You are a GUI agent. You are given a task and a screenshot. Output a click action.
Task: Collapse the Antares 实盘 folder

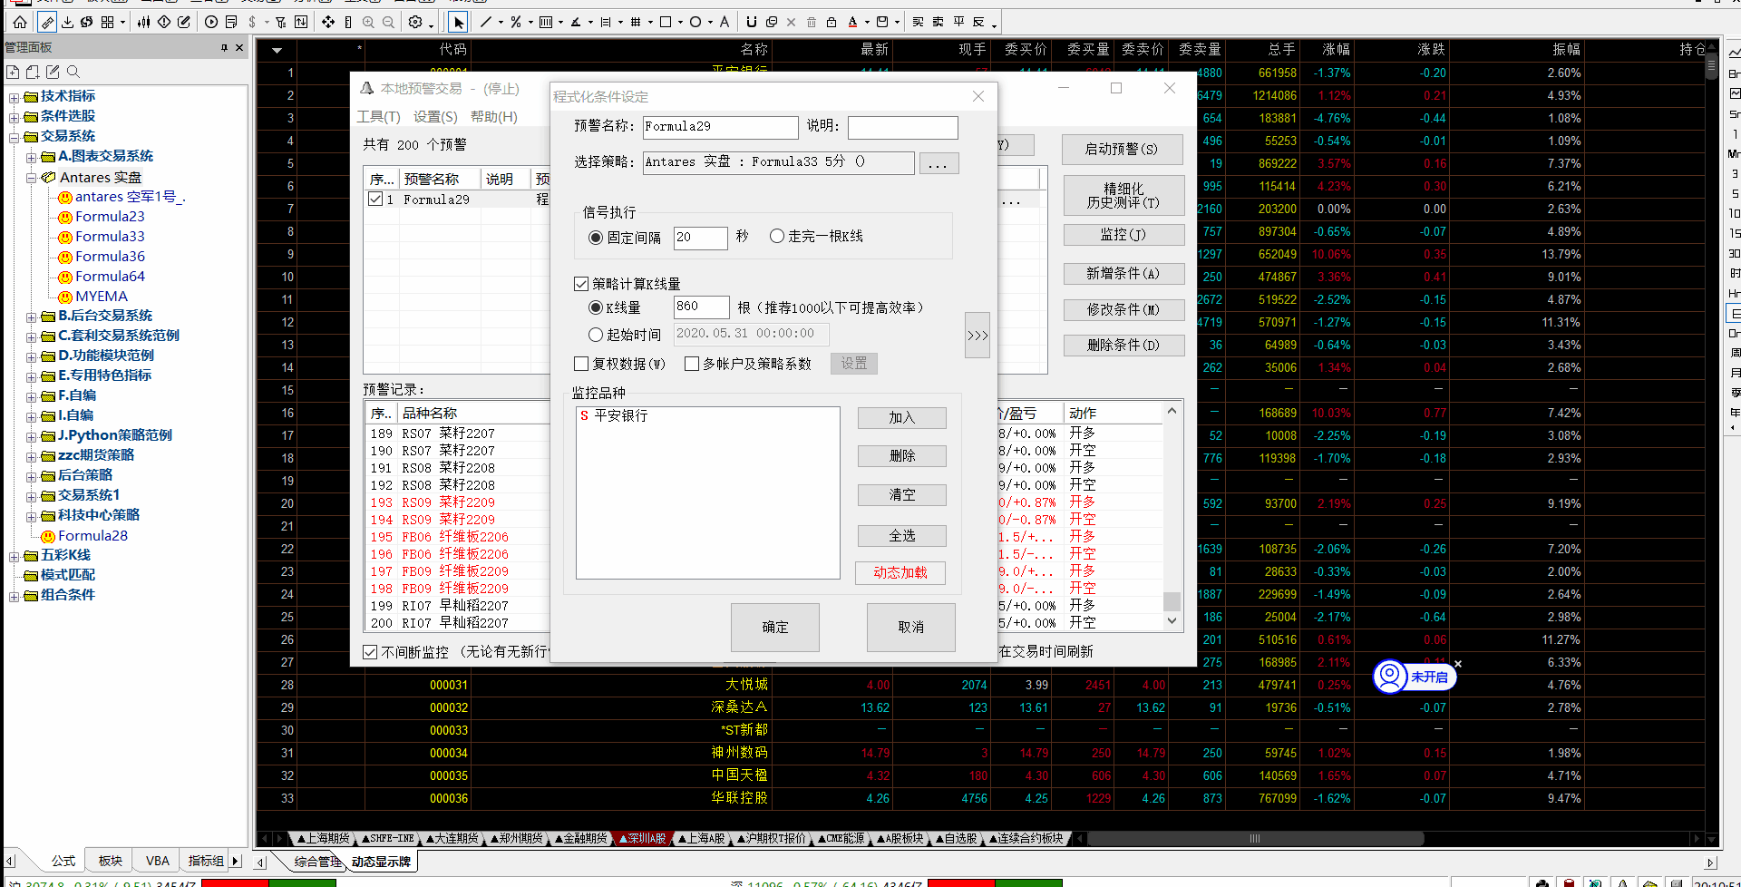[x=32, y=178]
